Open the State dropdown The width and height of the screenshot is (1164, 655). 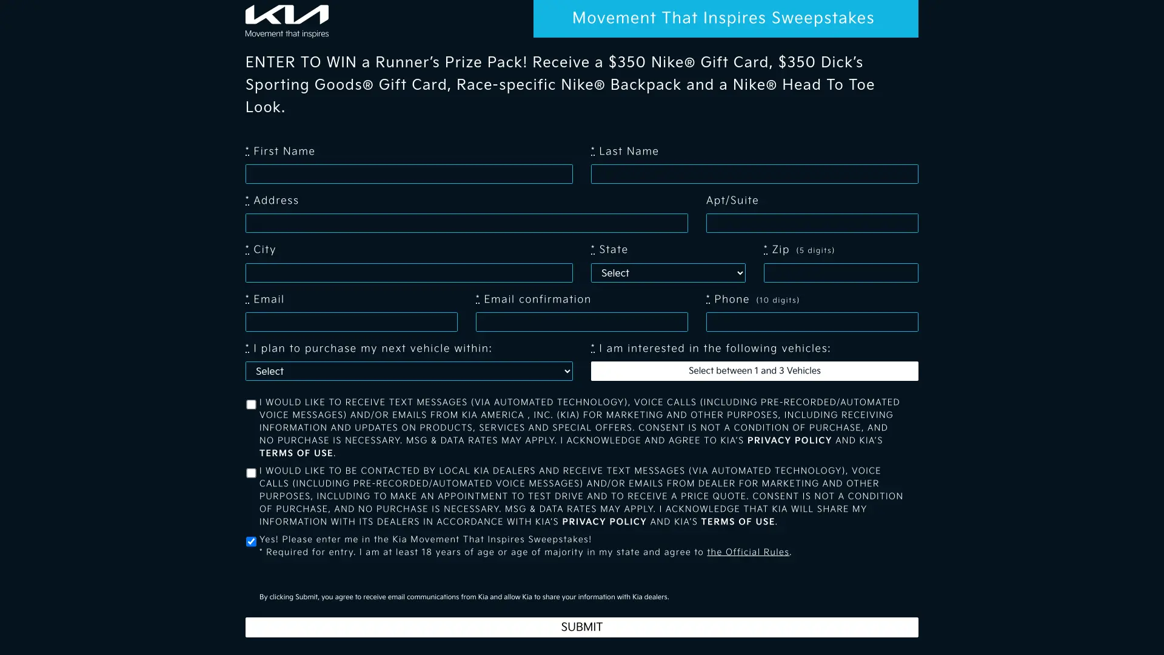668,273
